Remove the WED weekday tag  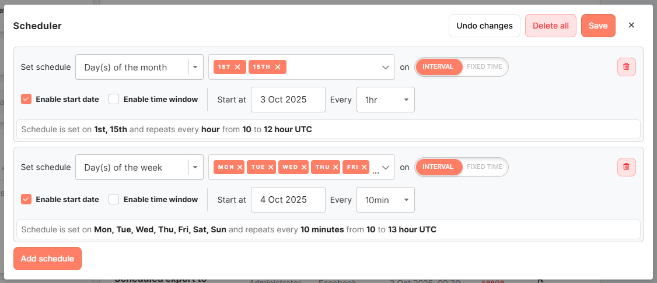(303, 167)
